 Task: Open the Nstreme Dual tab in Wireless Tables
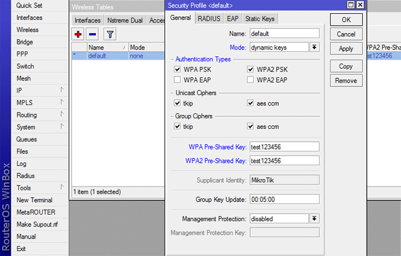click(x=125, y=21)
